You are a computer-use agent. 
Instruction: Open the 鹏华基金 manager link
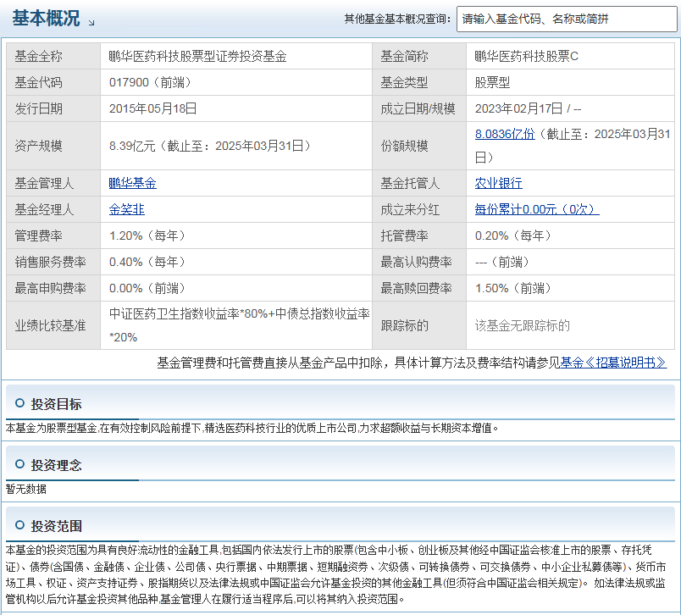(x=132, y=183)
